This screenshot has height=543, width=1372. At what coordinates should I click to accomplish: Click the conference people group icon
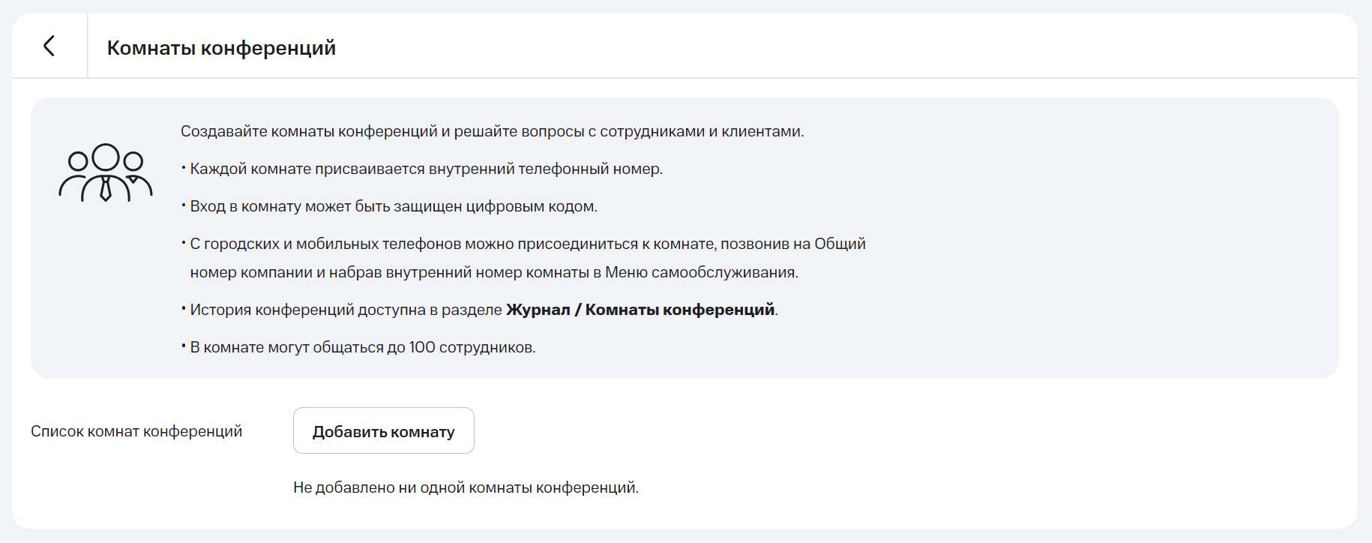106,172
